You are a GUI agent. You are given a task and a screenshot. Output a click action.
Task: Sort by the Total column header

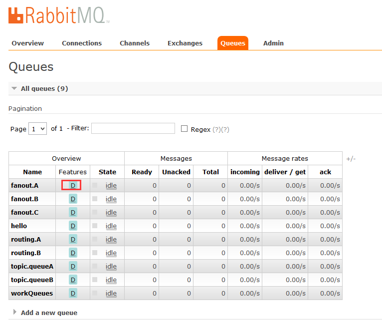(x=211, y=172)
